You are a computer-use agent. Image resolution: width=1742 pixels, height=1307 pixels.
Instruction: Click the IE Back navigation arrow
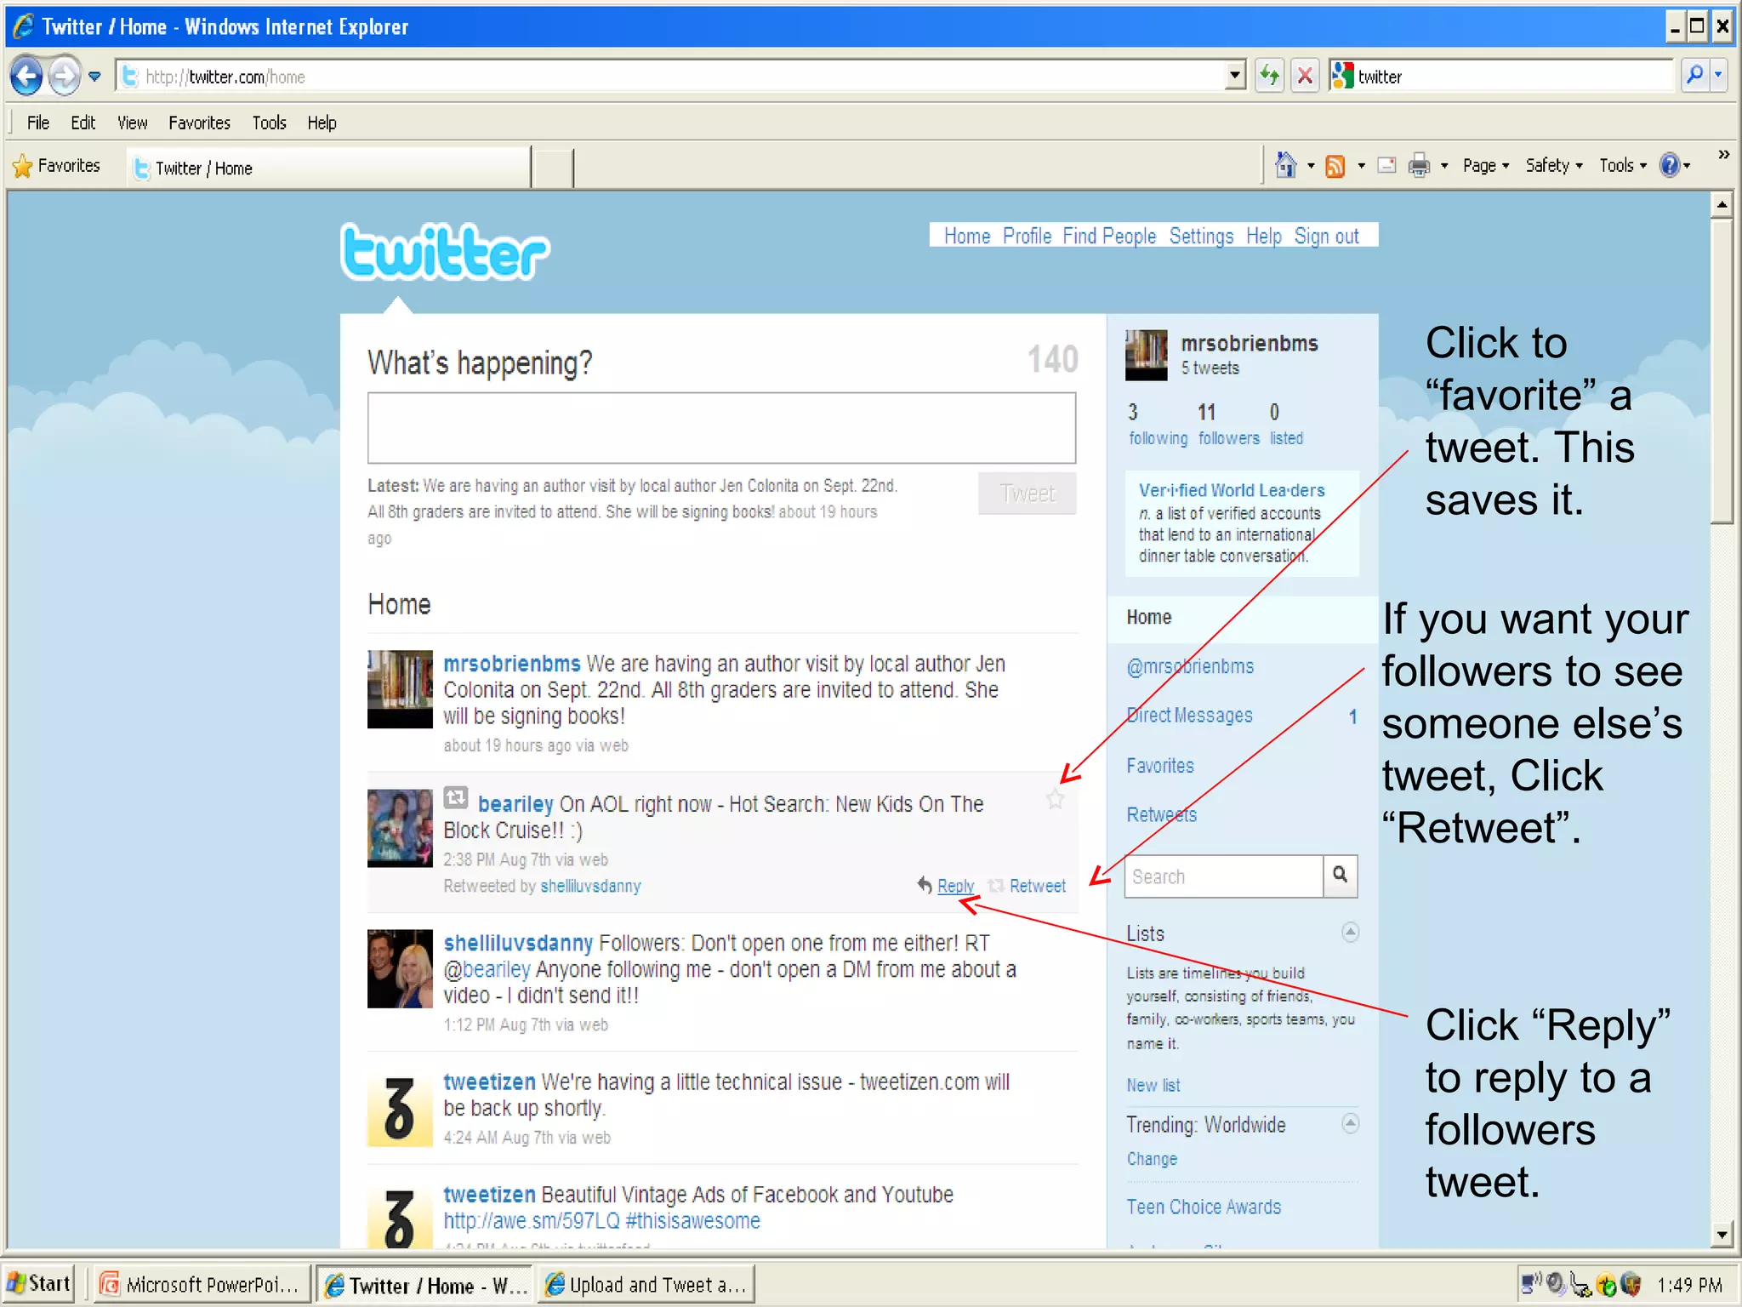click(x=26, y=77)
